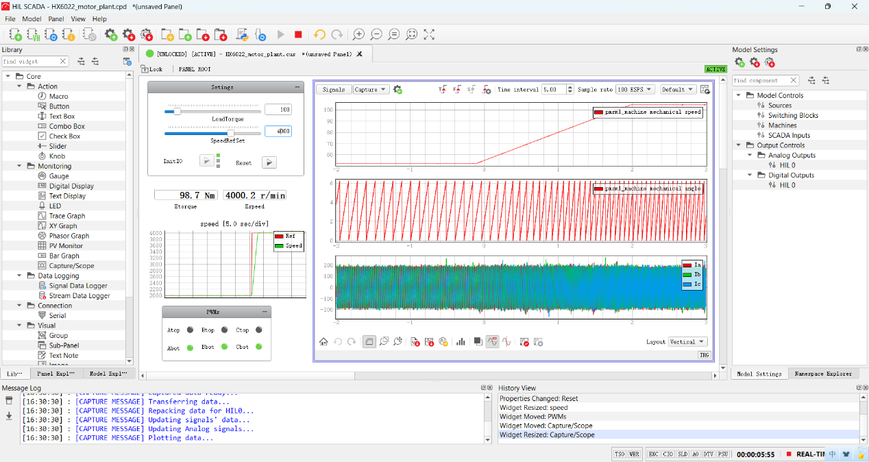Click the Signals button in scope
Screen dimensions: 869x462
point(334,90)
